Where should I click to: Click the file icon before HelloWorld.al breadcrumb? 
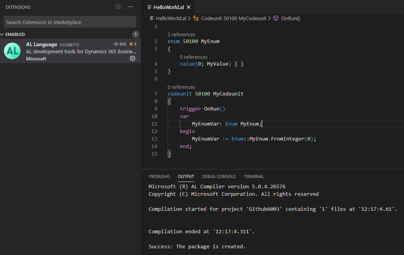(151, 18)
